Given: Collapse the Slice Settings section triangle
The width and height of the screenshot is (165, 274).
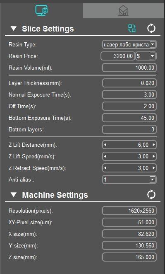Looking at the screenshot, I should pos(13,29).
